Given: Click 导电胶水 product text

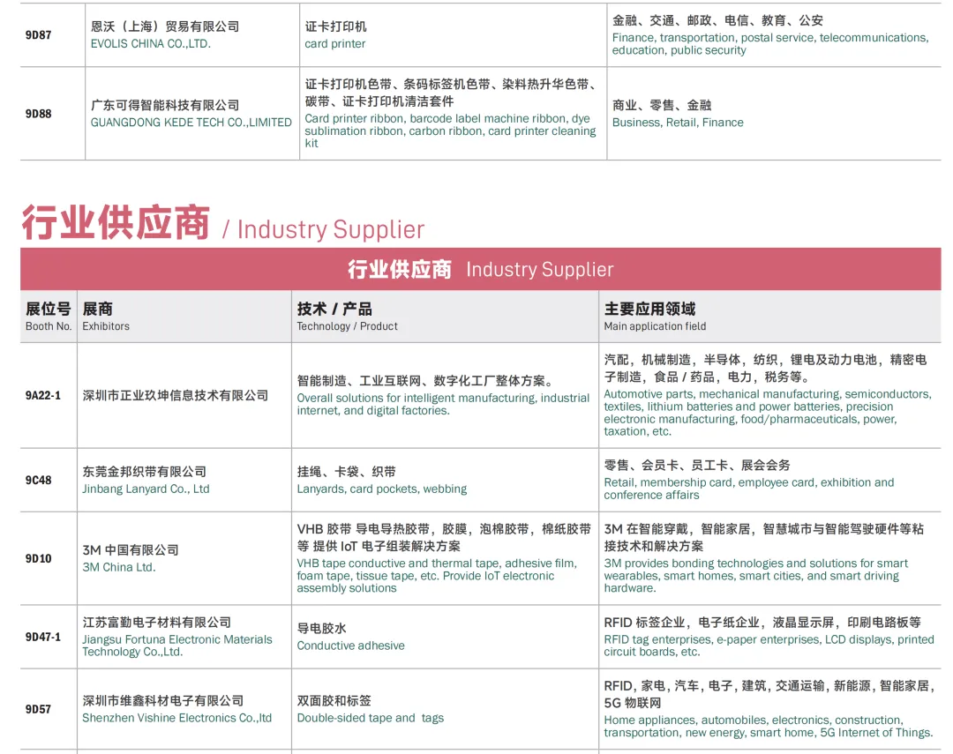Looking at the screenshot, I should click(x=321, y=628).
